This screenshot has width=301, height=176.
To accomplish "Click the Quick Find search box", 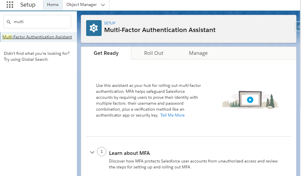I will click(x=37, y=22).
